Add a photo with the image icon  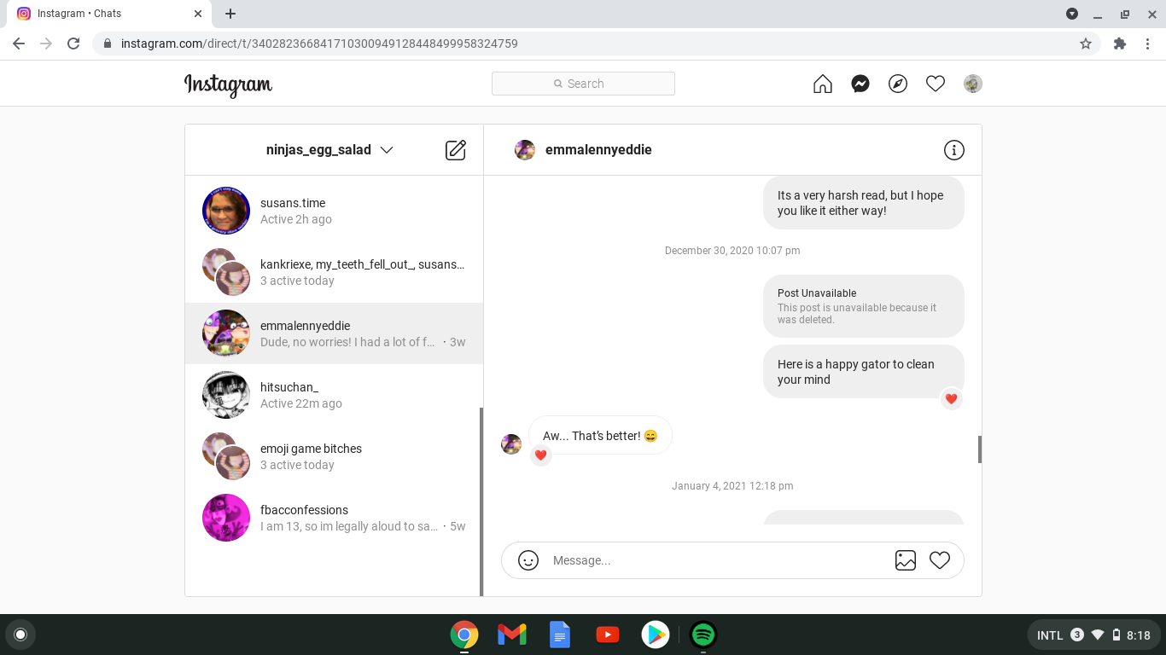coord(906,560)
